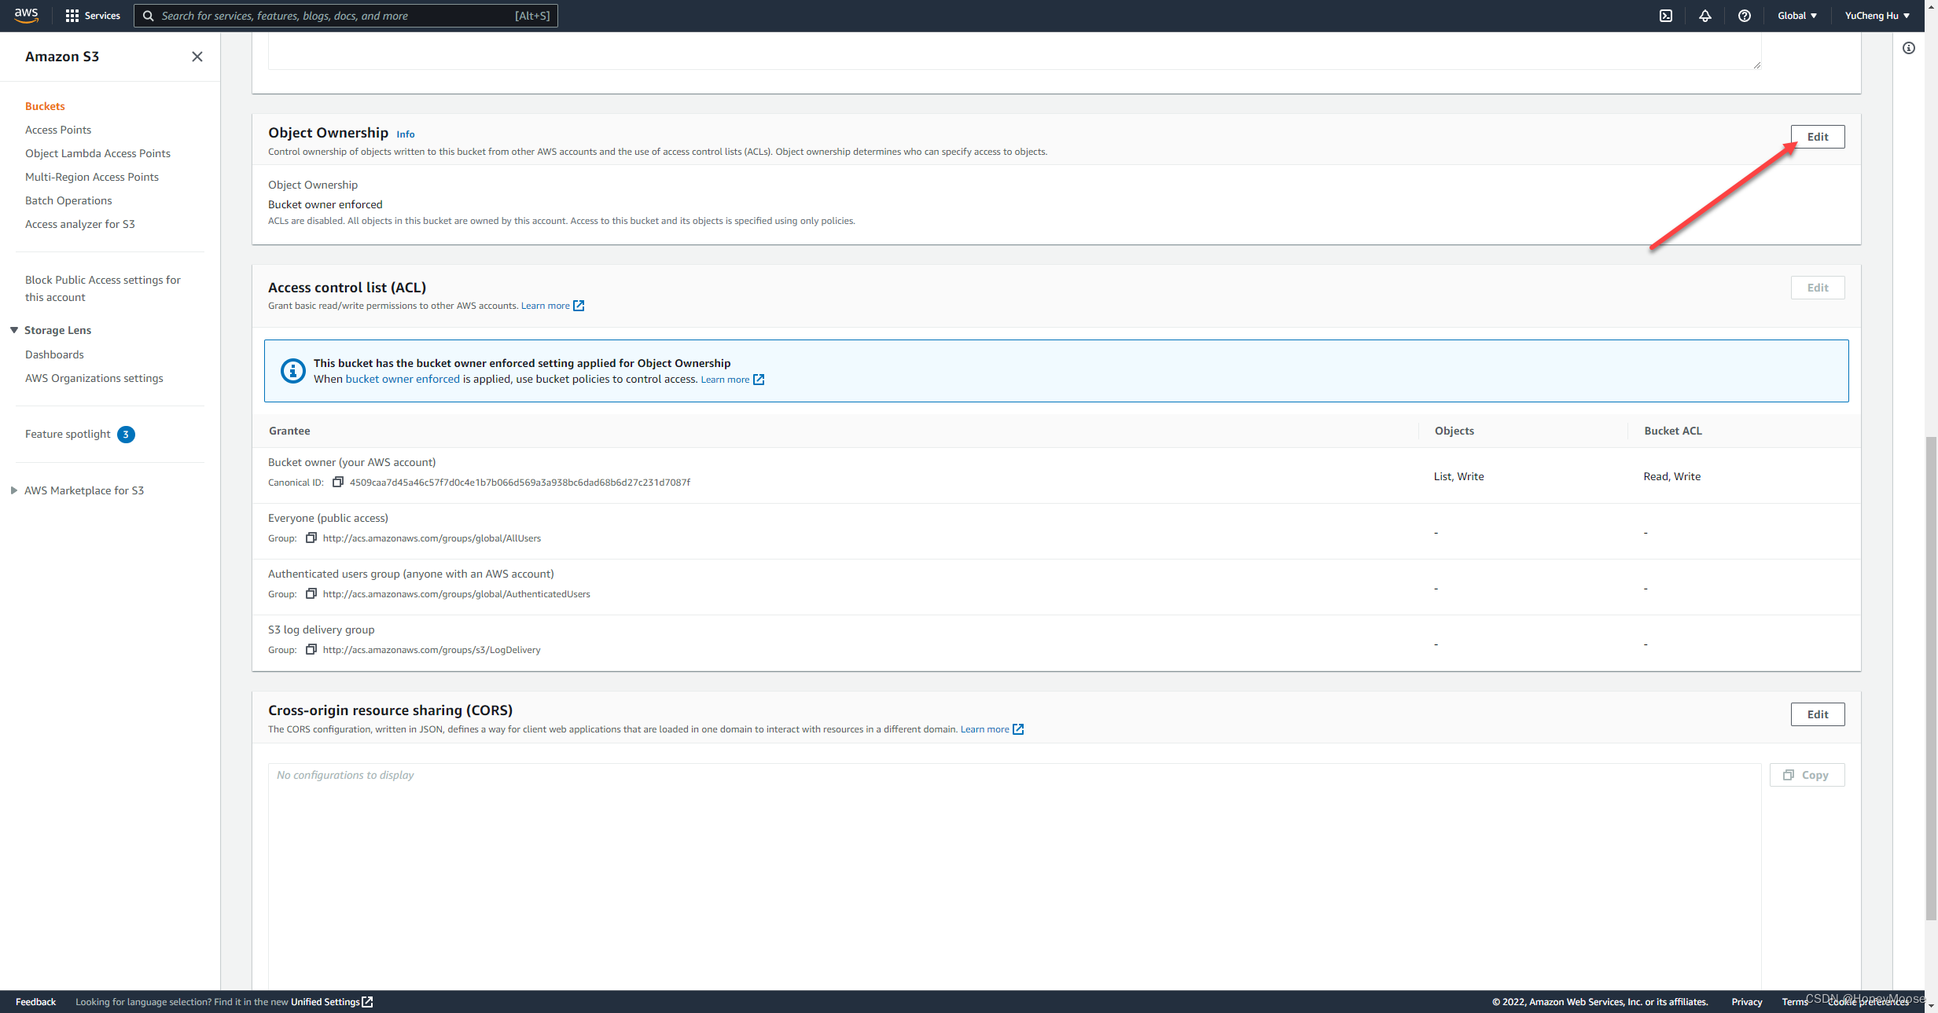The image size is (1938, 1013).
Task: Click the AWS logo home icon
Action: pyautogui.click(x=26, y=16)
